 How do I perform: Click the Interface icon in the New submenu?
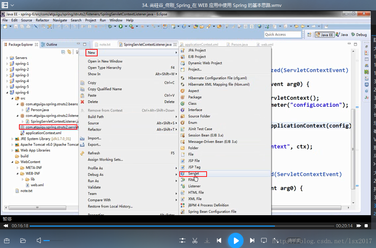point(182,110)
